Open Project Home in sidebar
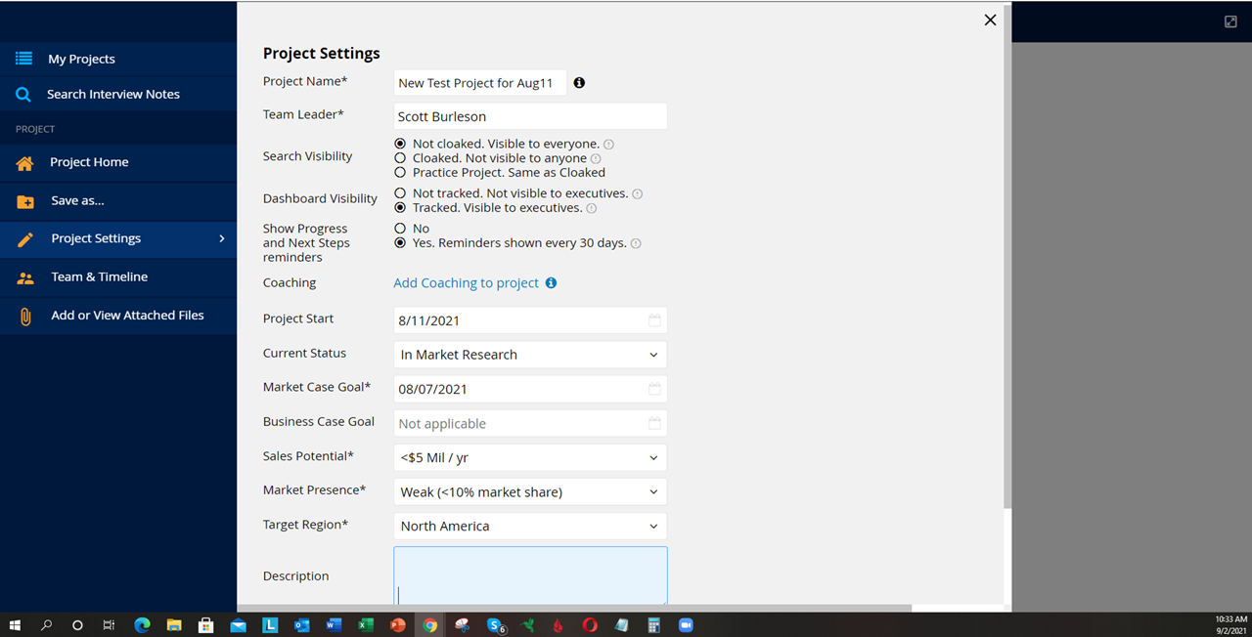The image size is (1252, 637). coord(118,162)
